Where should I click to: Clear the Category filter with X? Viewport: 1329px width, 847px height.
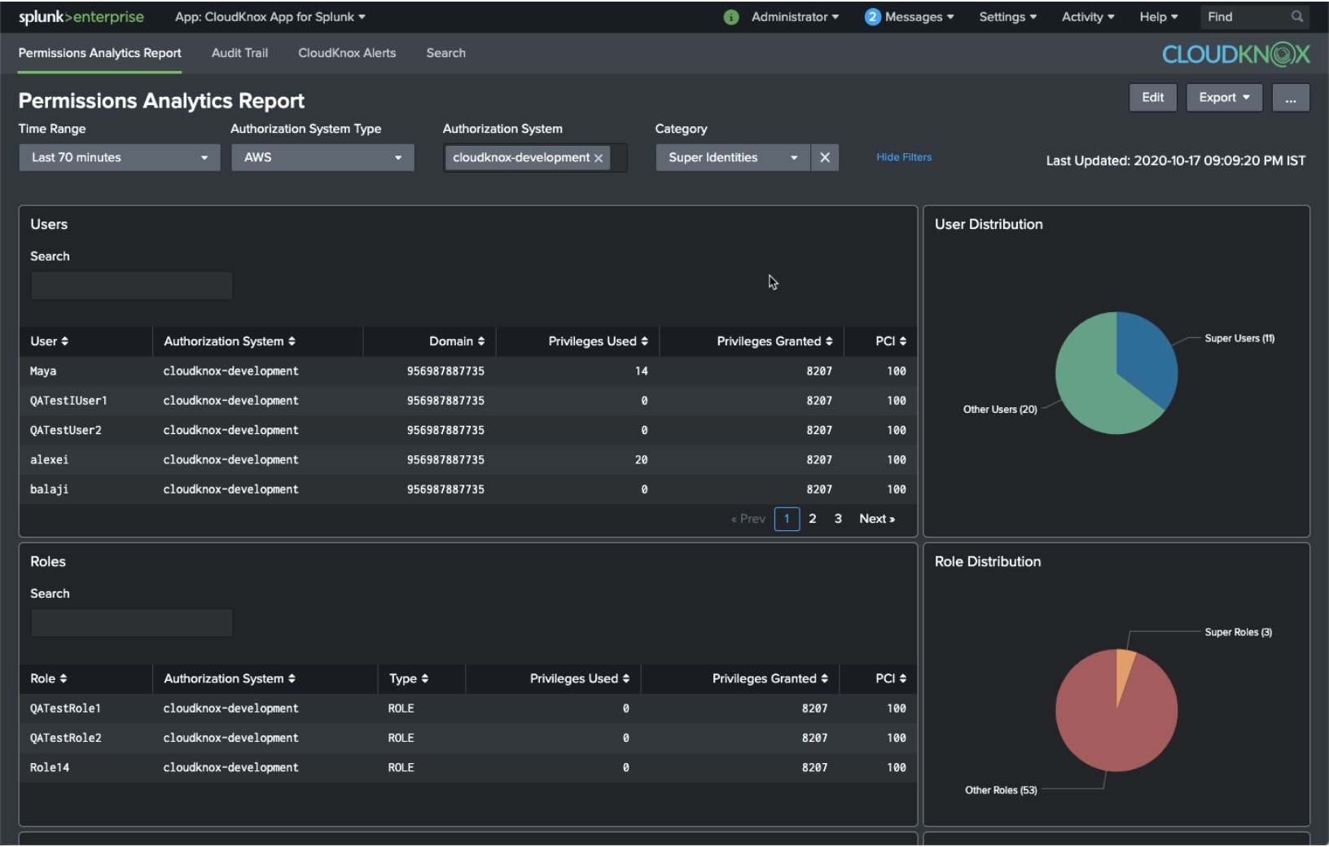point(824,157)
